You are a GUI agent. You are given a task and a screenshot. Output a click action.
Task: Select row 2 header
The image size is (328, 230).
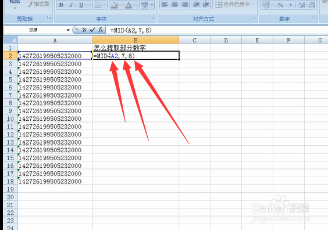pyautogui.click(x=10, y=56)
